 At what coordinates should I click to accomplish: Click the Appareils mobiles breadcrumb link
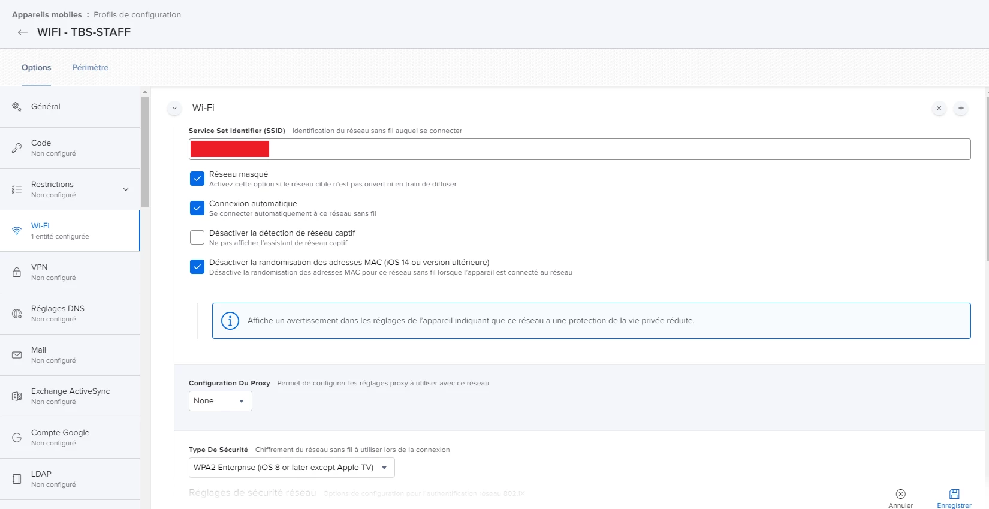[x=47, y=15]
